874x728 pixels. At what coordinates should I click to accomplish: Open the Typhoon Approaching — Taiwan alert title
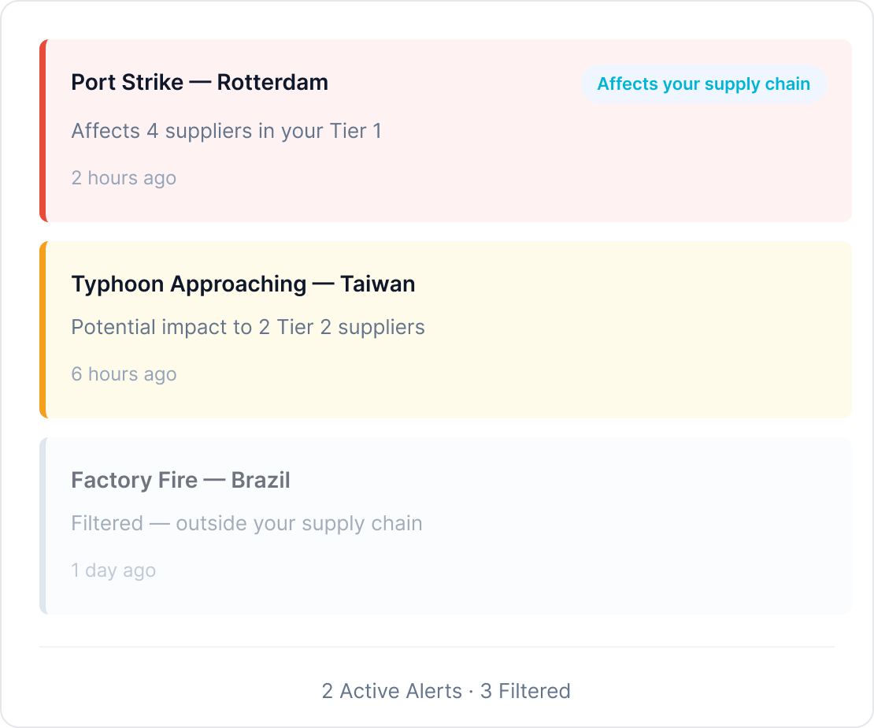pyautogui.click(x=243, y=284)
